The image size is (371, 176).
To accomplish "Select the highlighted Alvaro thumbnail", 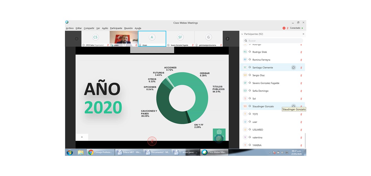I will (x=152, y=39).
